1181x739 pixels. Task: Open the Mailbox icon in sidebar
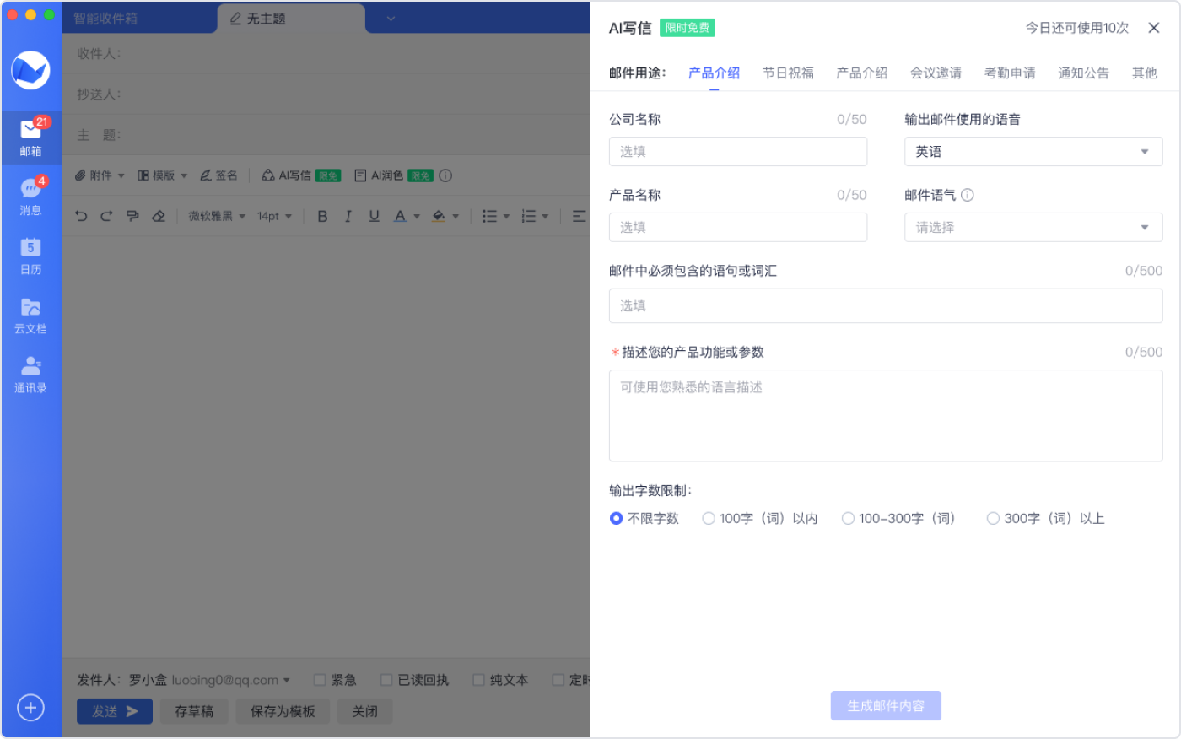[x=30, y=135]
